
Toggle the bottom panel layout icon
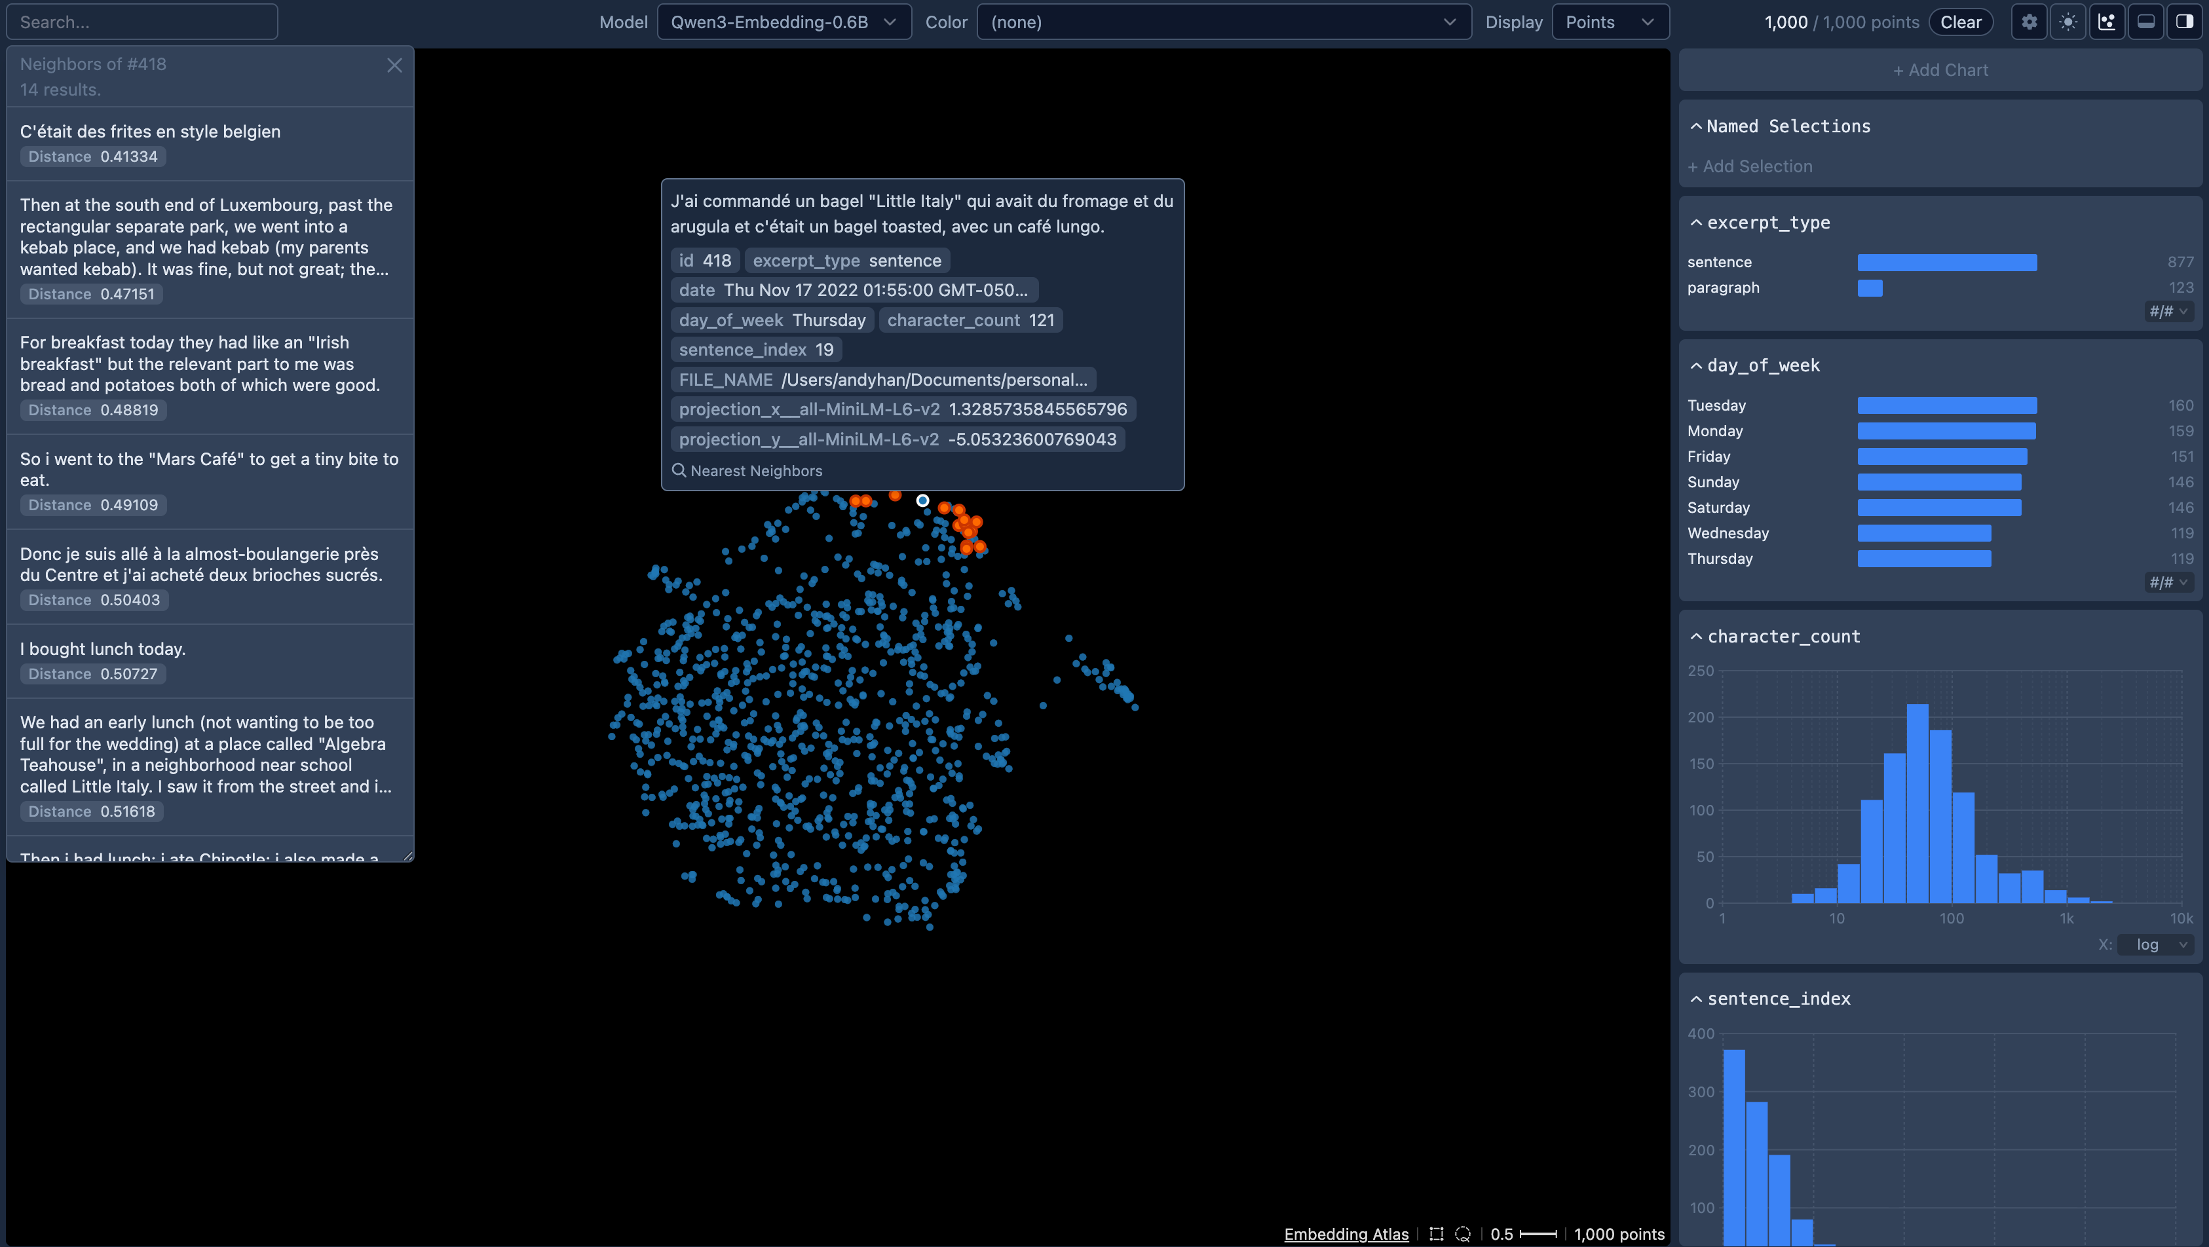coord(2145,22)
